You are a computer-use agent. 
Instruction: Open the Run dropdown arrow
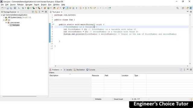point(31,8)
